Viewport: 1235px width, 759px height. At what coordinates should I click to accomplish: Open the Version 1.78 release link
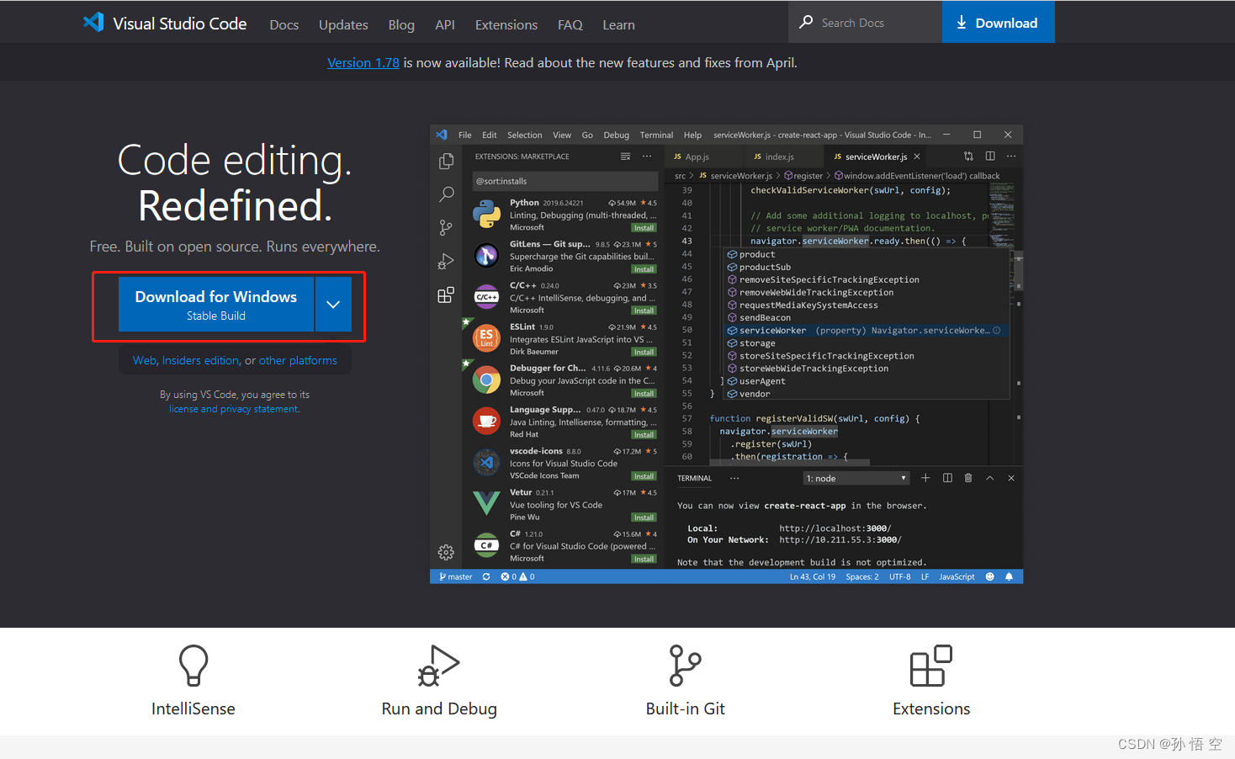click(x=363, y=63)
